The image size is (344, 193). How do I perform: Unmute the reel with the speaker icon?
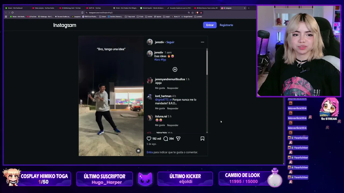[138, 151]
